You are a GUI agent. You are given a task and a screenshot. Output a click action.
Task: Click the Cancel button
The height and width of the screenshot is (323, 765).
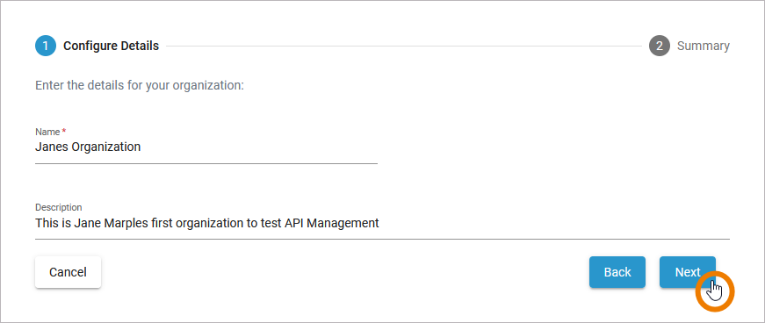[68, 272]
